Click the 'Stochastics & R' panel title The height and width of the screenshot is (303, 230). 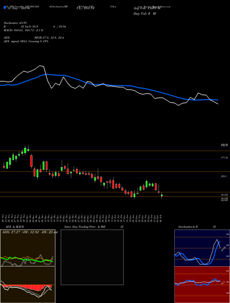pyautogui.click(x=188, y=227)
